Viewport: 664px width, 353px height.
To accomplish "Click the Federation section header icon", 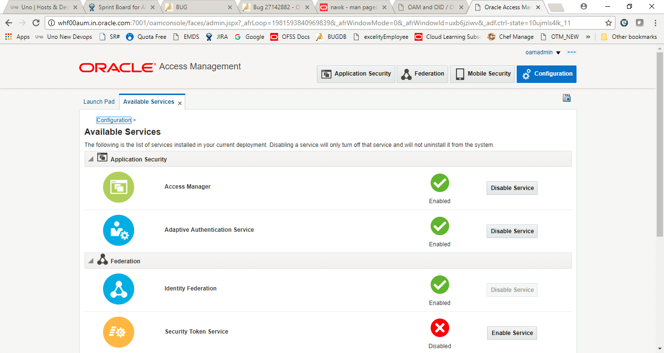I will [x=103, y=259].
